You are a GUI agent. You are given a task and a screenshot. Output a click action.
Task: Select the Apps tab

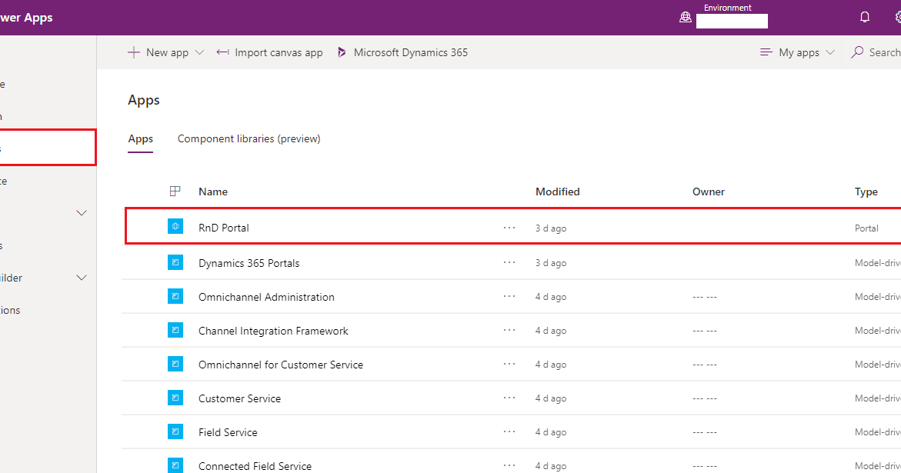pyautogui.click(x=140, y=138)
